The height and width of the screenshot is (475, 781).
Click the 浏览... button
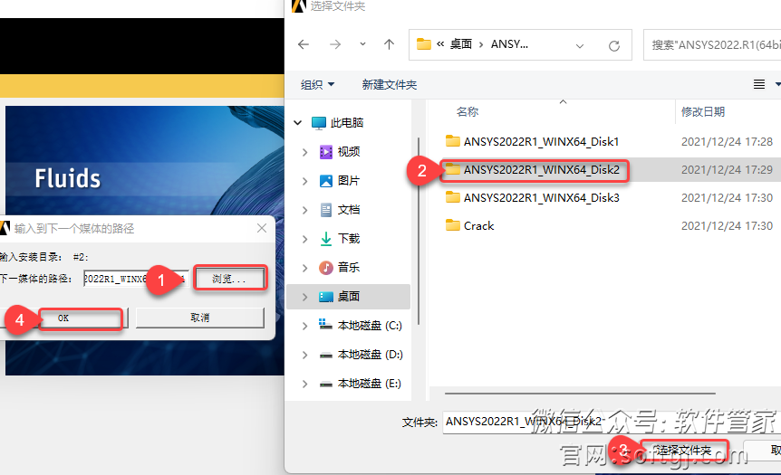click(228, 279)
